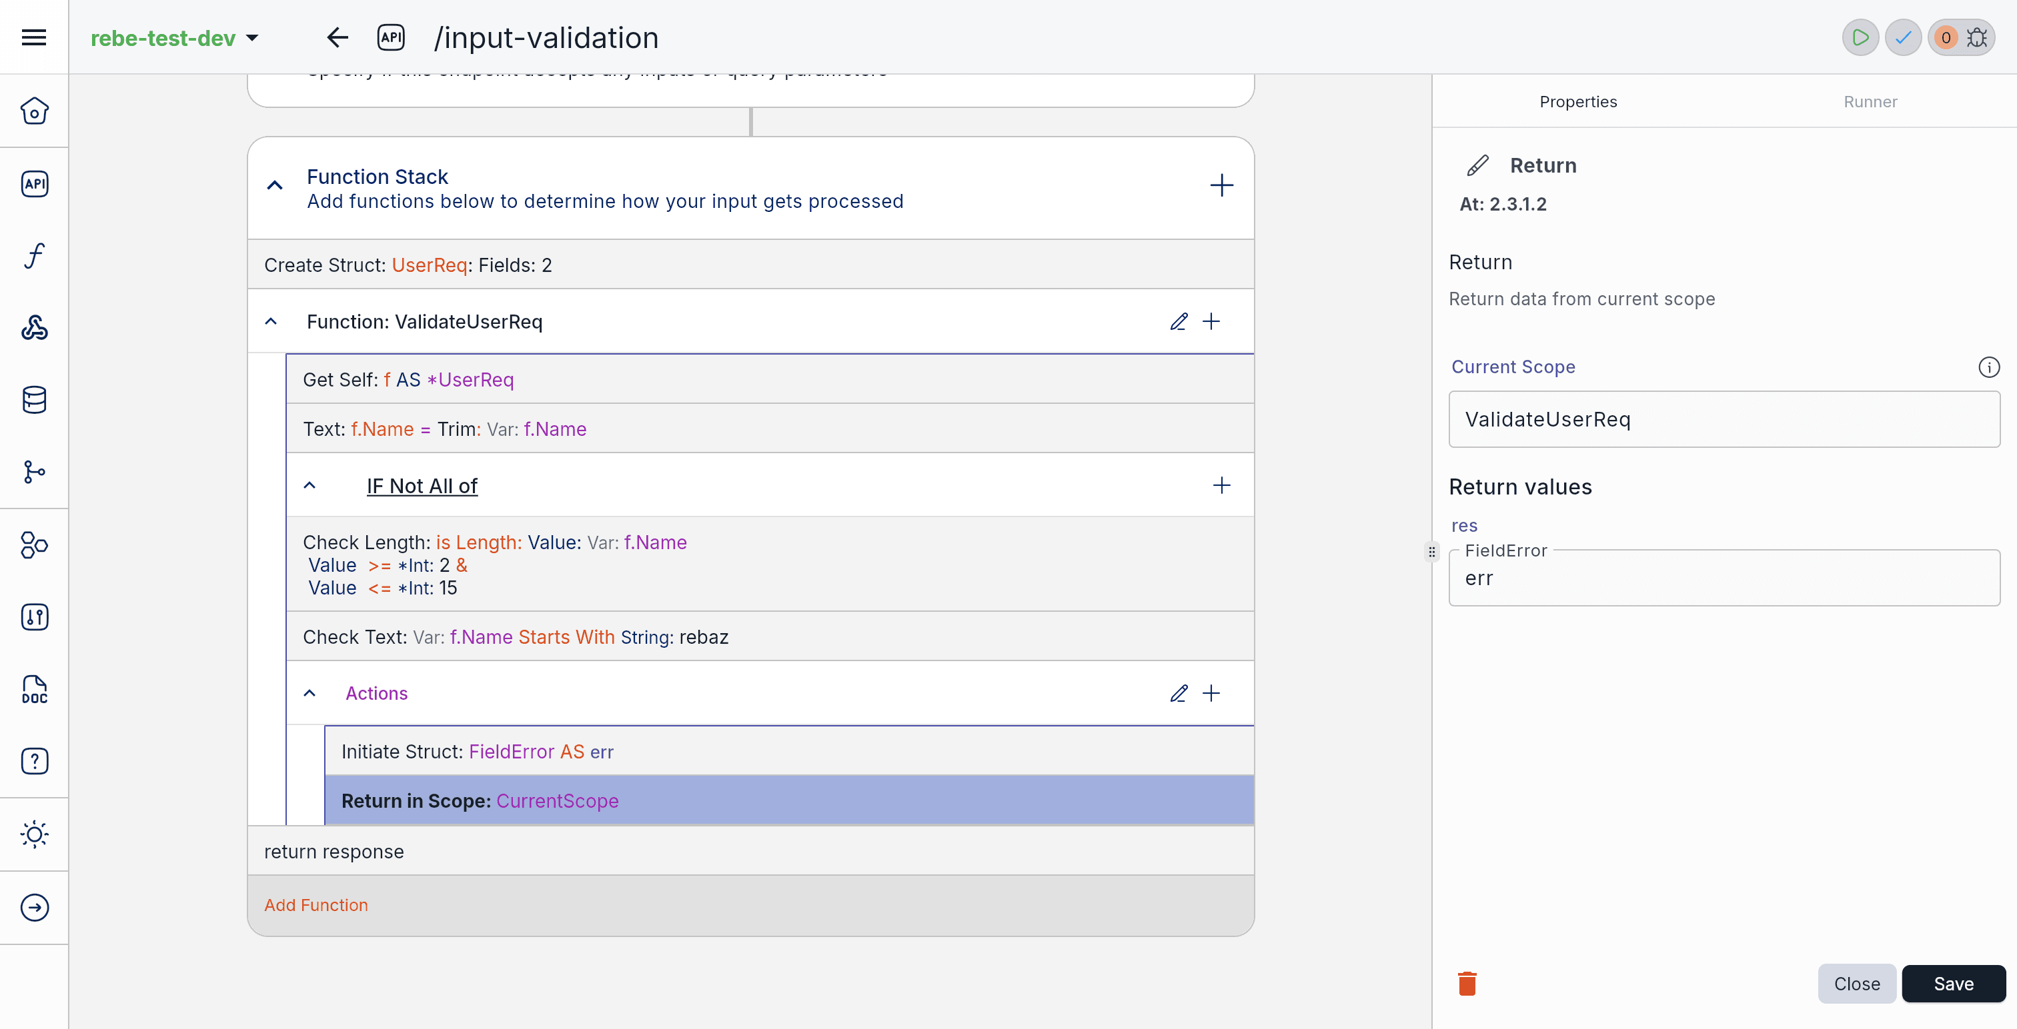Open the debug bug icon
Image resolution: width=2017 pixels, height=1029 pixels.
(1977, 37)
